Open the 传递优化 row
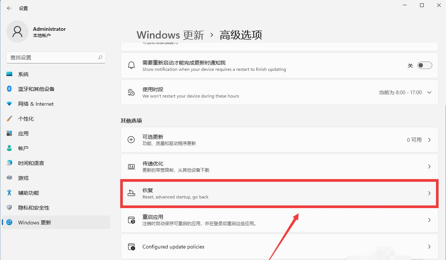The height and width of the screenshot is (260, 446). click(279, 167)
